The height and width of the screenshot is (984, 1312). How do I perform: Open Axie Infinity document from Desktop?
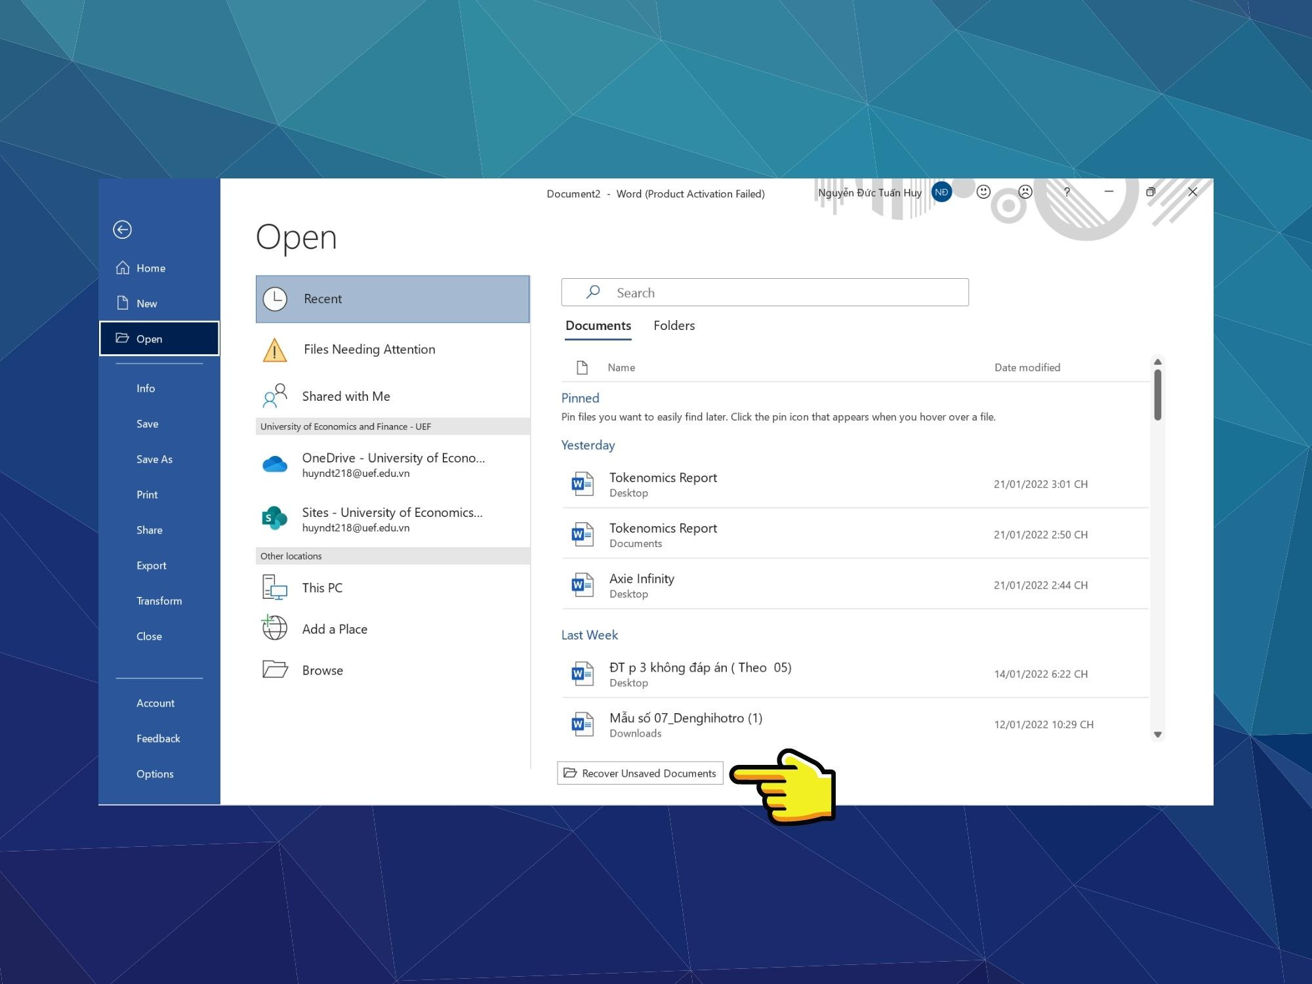tap(642, 585)
